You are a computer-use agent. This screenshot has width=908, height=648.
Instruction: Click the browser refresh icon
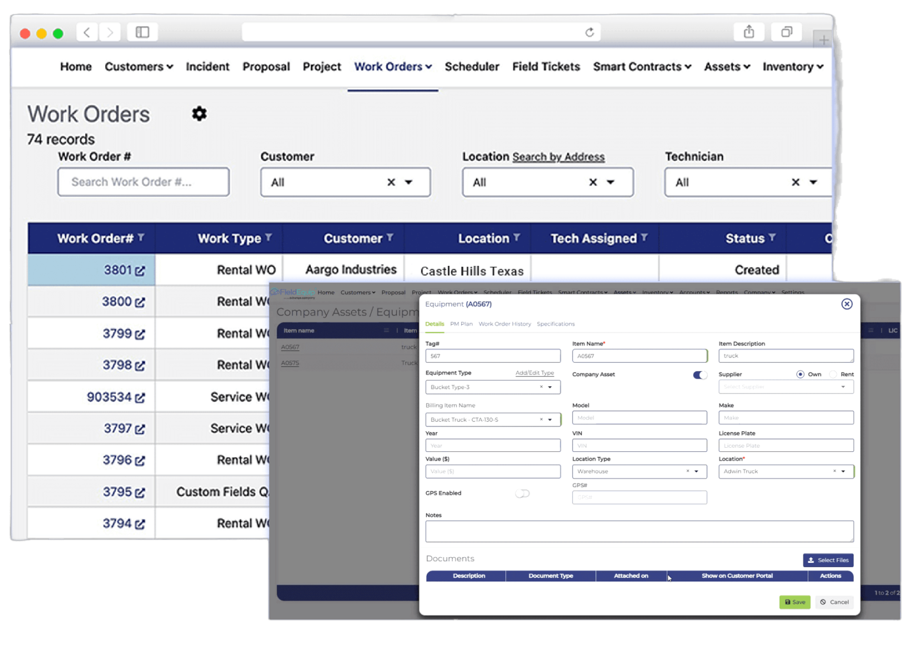tap(589, 32)
